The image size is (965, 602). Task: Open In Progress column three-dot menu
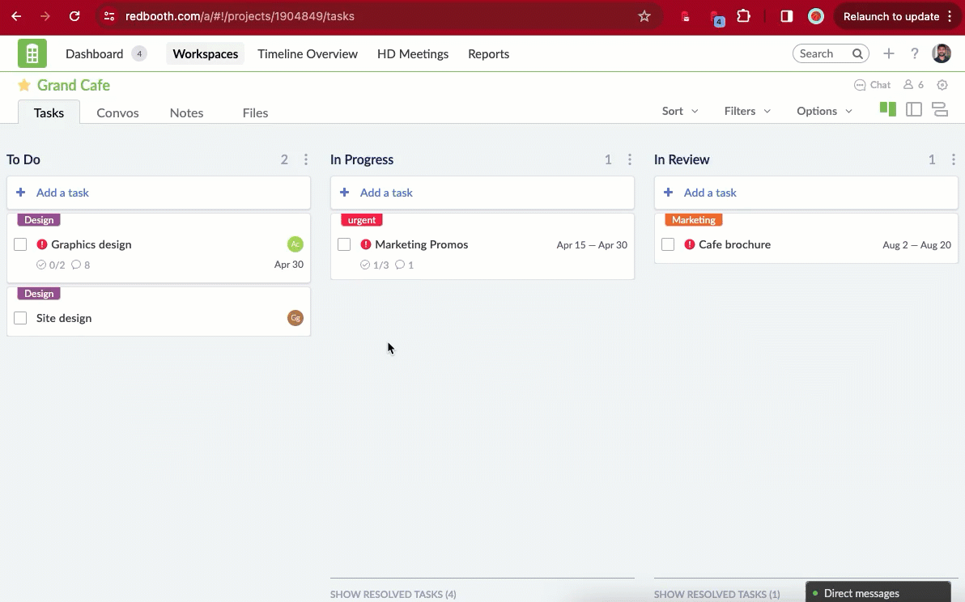point(630,159)
